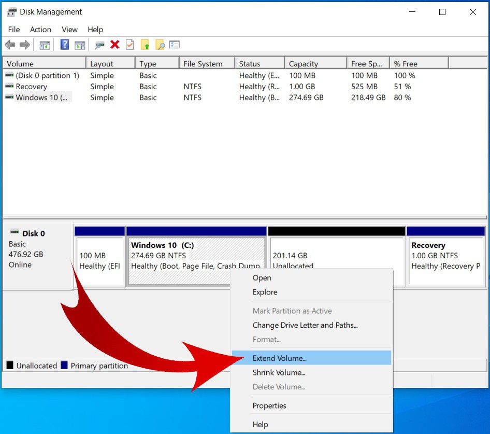The image size is (490, 434).
Task: Click the checklist settings toolbar icon
Action: [175, 45]
